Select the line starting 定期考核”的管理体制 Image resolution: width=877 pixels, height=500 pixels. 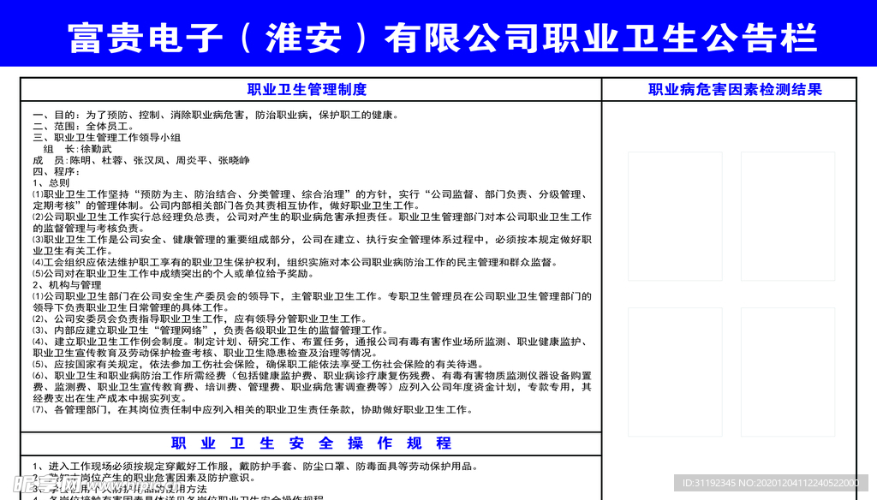[226, 205]
